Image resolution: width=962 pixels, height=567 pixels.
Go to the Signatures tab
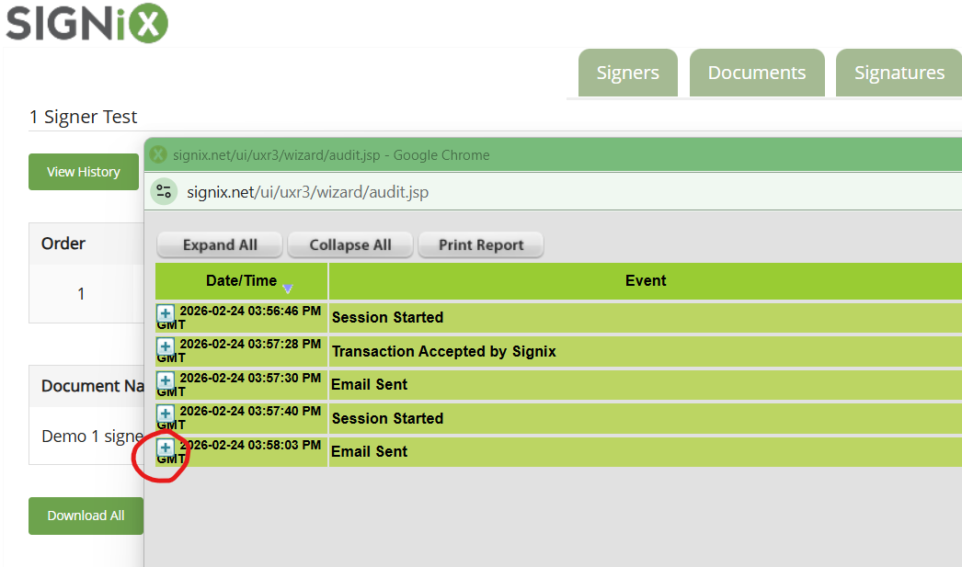[x=899, y=74]
